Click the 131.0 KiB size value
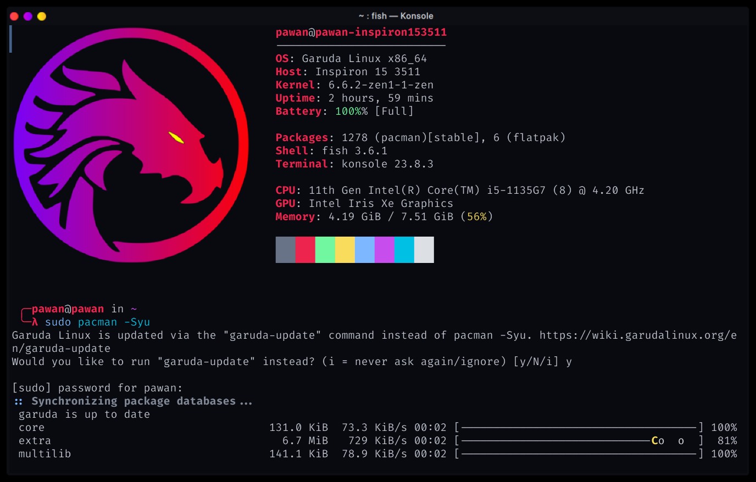This screenshot has width=756, height=482. pos(298,428)
